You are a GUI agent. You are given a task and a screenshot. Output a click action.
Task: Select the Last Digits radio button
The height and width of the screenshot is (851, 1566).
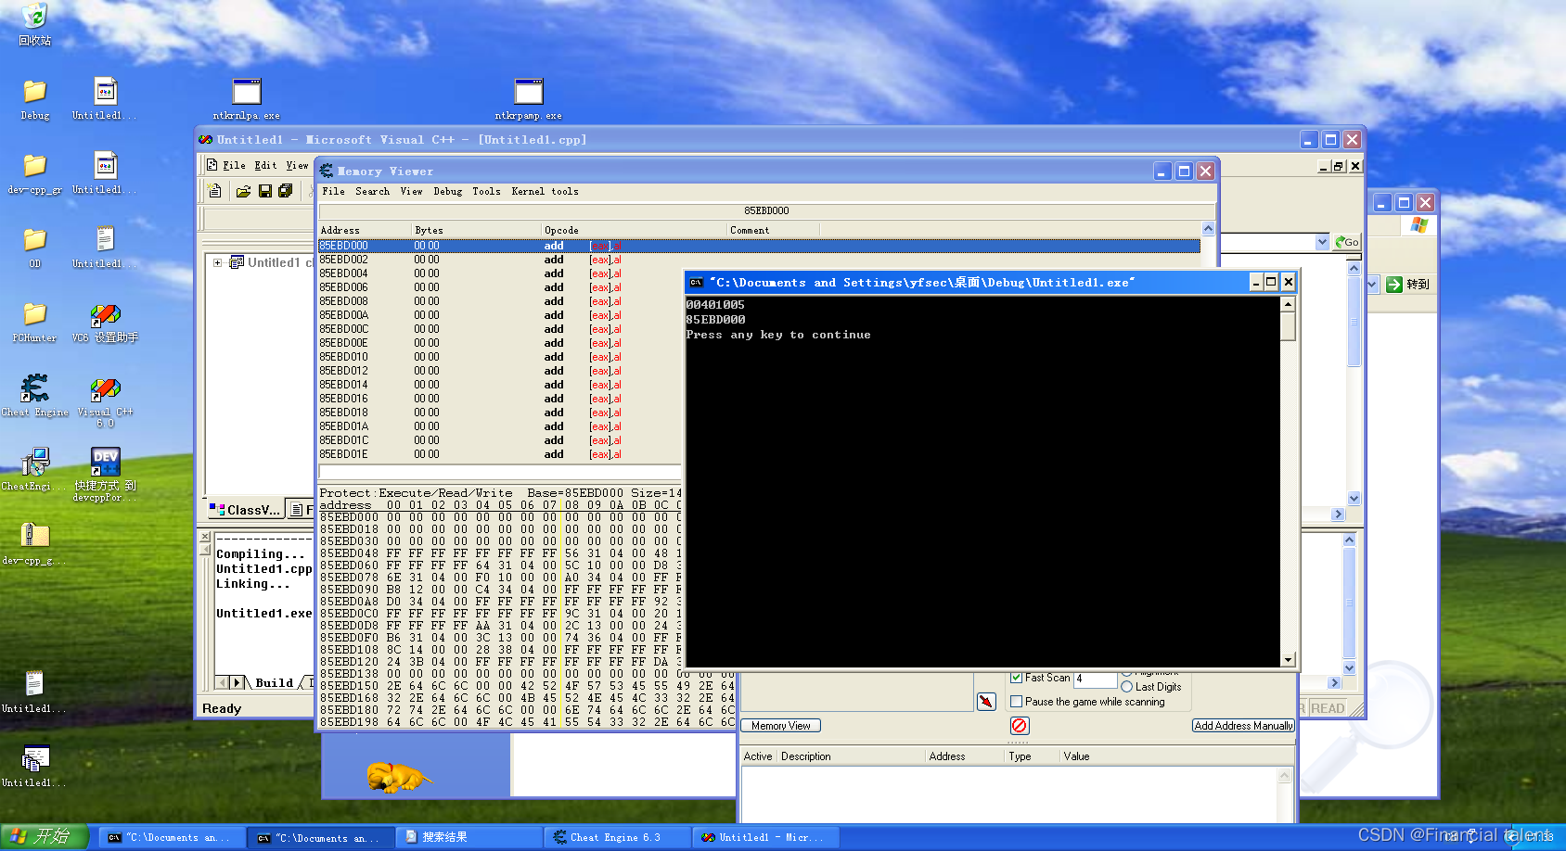point(1126,687)
